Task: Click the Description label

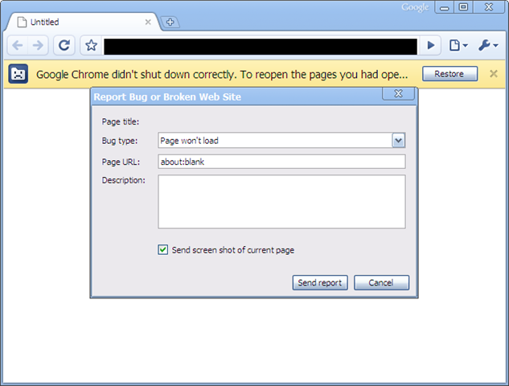Action: 124,180
